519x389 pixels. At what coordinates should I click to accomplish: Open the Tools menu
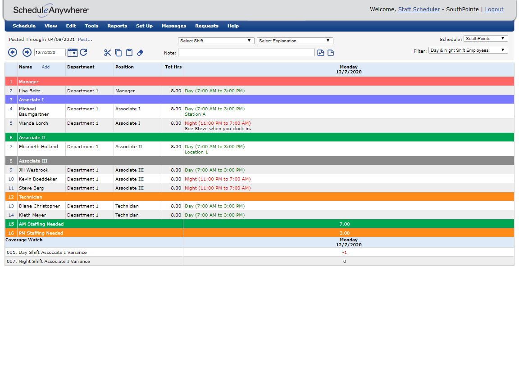[91, 26]
